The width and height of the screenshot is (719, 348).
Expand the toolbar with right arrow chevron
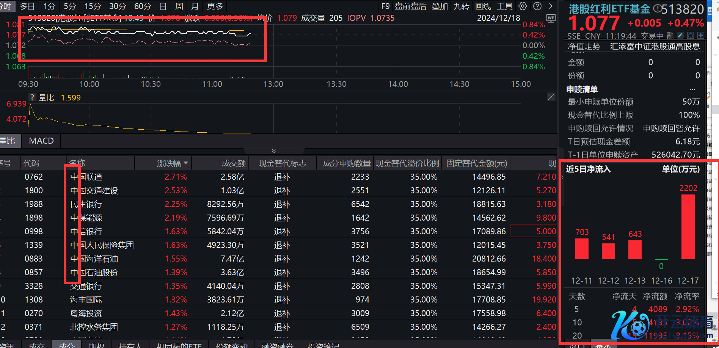pos(551,6)
